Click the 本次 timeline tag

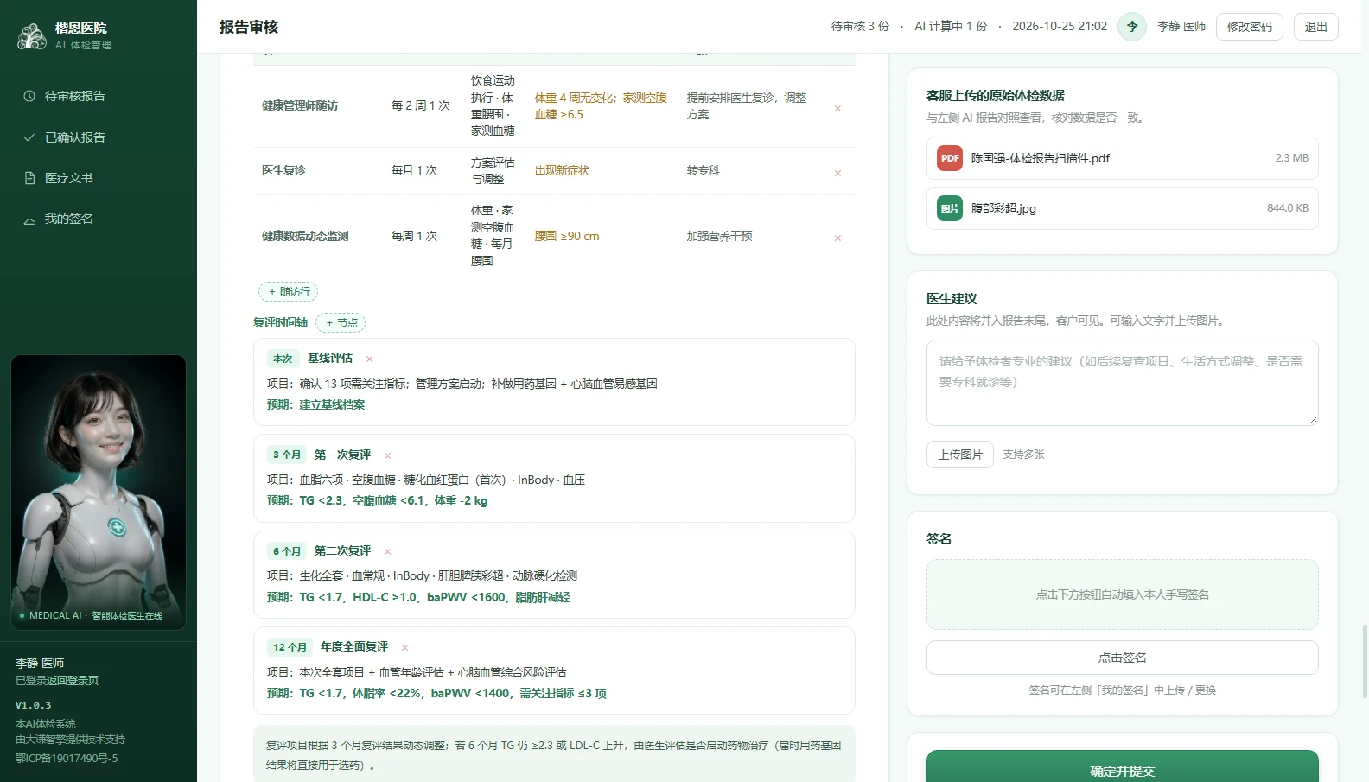coord(283,359)
